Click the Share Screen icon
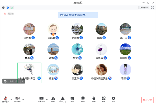The image size is (156, 104). pyautogui.click(x=41, y=98)
